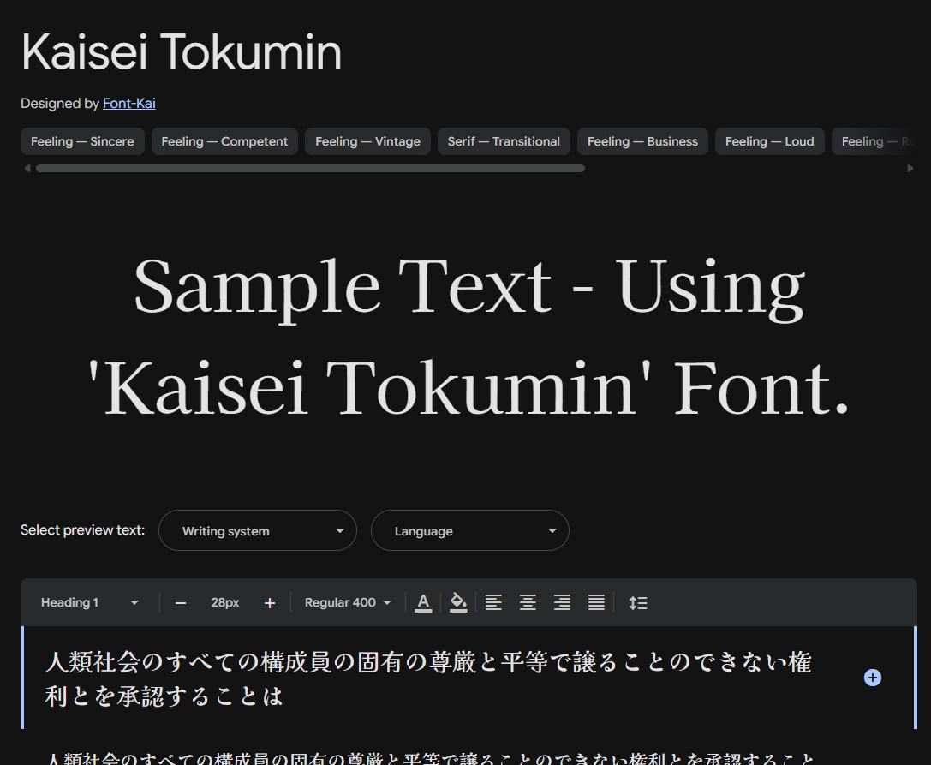Open the Writing system dropdown
This screenshot has width=931, height=765.
[x=258, y=530]
